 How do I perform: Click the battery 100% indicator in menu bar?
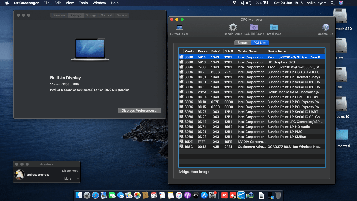pos(261,3)
